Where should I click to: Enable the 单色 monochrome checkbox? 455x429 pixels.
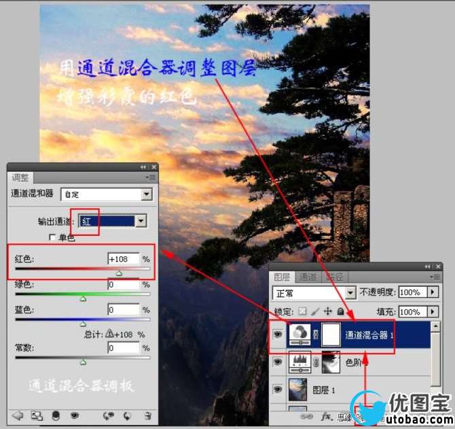[x=52, y=237]
